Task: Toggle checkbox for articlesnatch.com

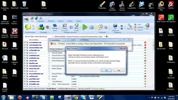Action: pyautogui.click(x=25, y=45)
